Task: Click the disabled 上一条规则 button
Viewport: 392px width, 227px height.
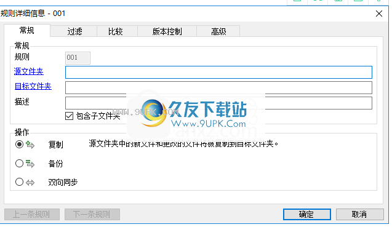Action: tap(32, 215)
